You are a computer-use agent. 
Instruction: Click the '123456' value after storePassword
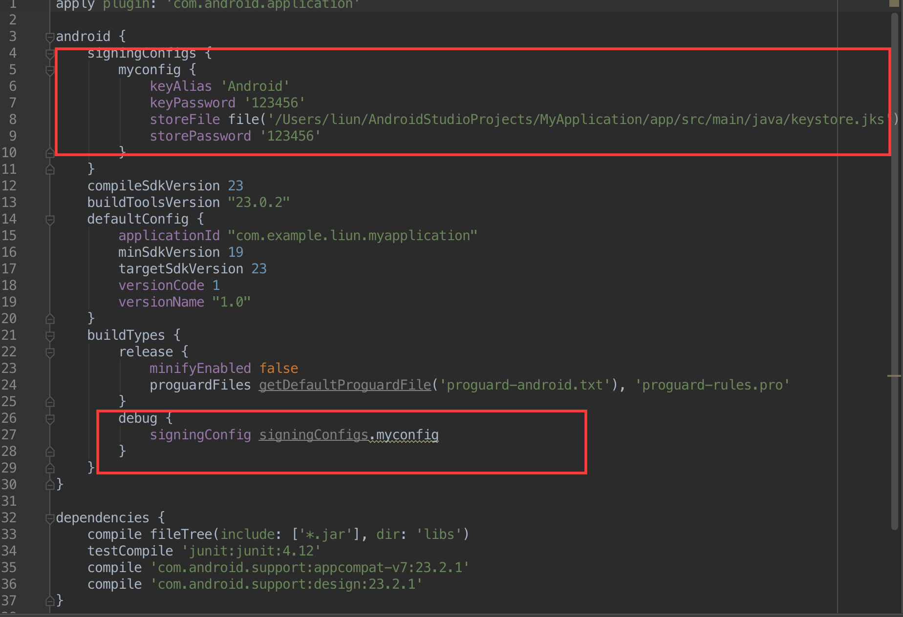tap(290, 136)
